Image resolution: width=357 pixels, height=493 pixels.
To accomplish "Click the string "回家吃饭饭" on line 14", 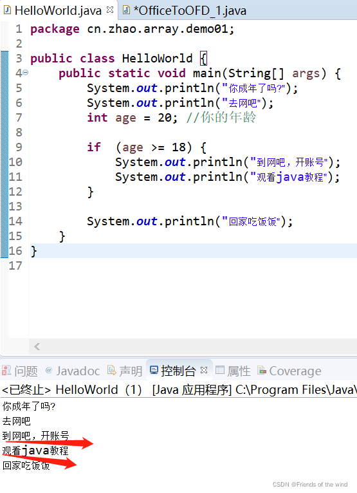I will pos(252,221).
